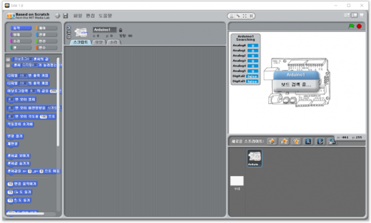
Task: Open the pin 13 dropdown in digital on block
Action: pos(23,76)
